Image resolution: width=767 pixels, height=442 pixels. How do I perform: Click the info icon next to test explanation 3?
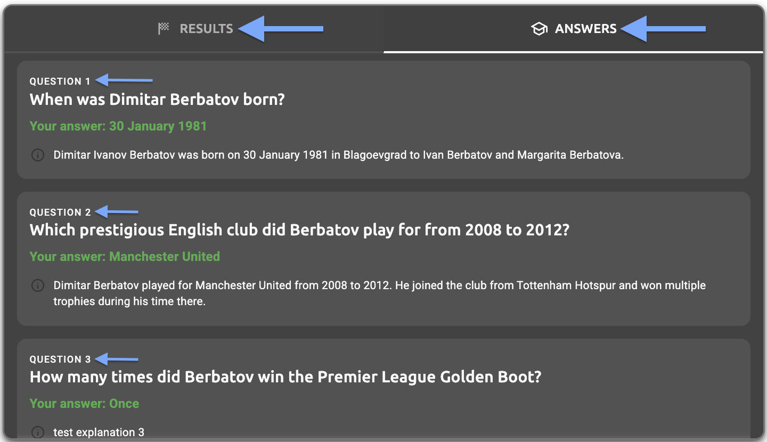[38, 432]
